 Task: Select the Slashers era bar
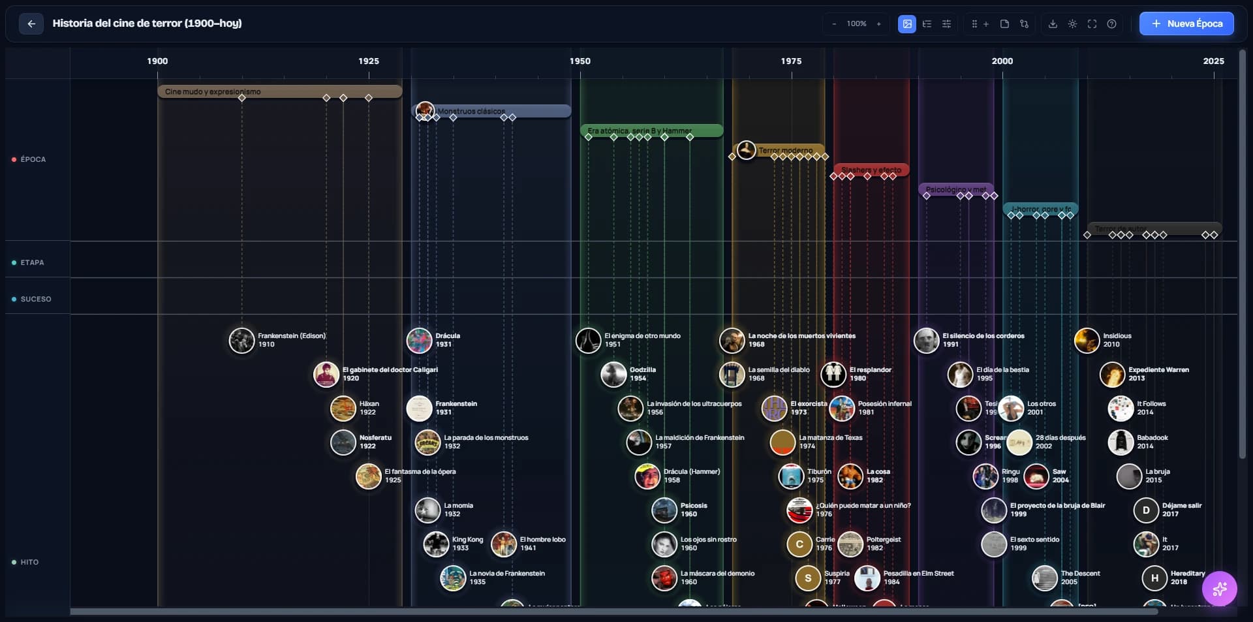tap(871, 170)
